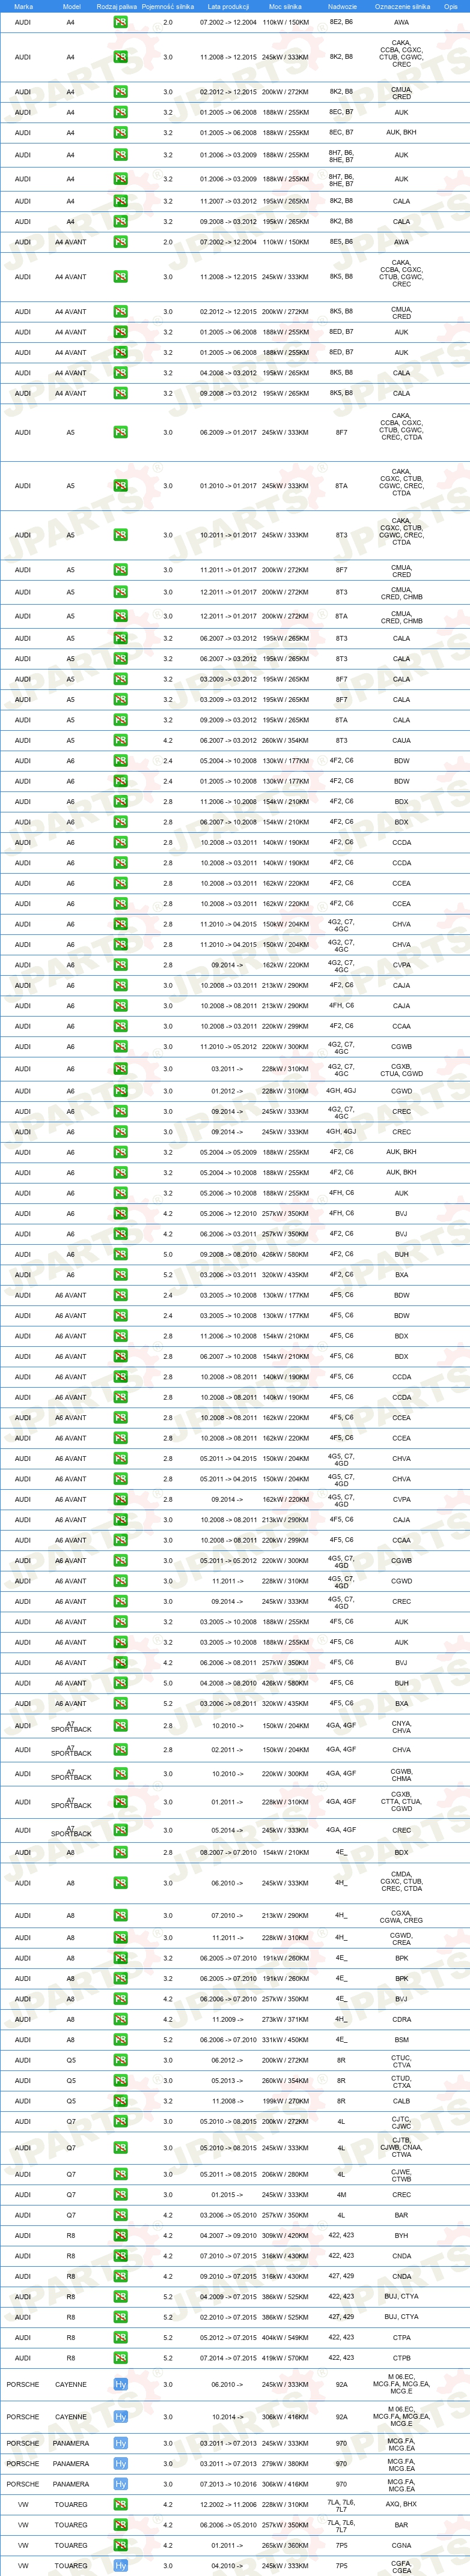The width and height of the screenshot is (470, 2576).
Task: Click the BYH engine code cell
Action: 401,2236
